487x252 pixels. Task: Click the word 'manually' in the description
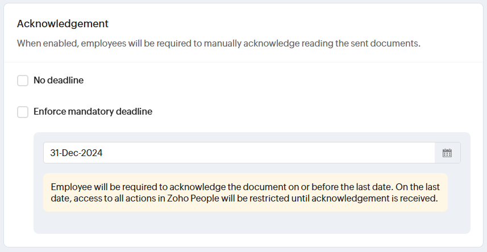(x=223, y=43)
